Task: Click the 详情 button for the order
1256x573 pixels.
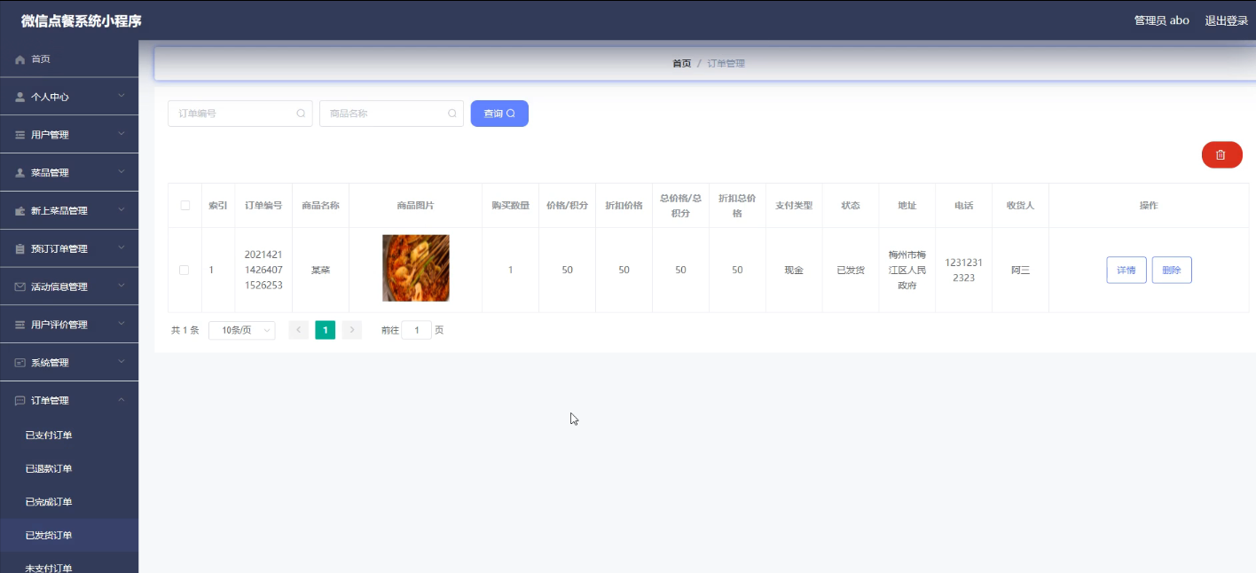Action: tap(1126, 270)
